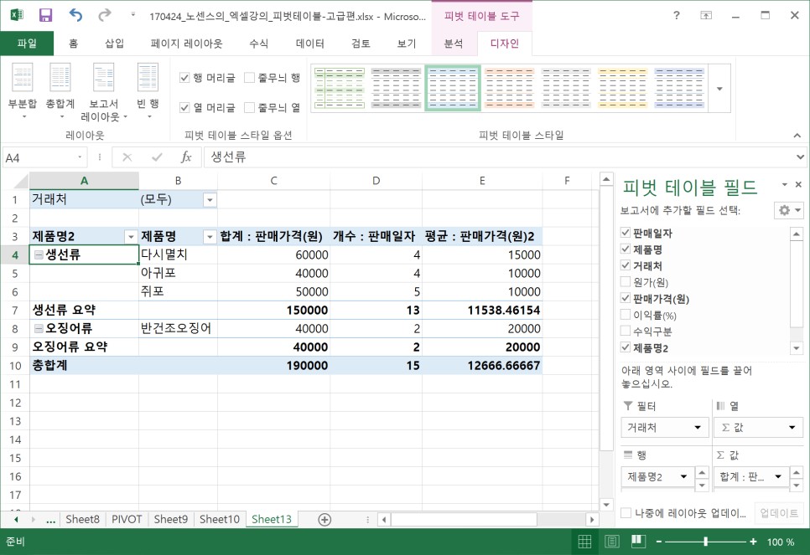Click the zoom slider handle
Image resolution: width=810 pixels, height=555 pixels.
(706, 542)
